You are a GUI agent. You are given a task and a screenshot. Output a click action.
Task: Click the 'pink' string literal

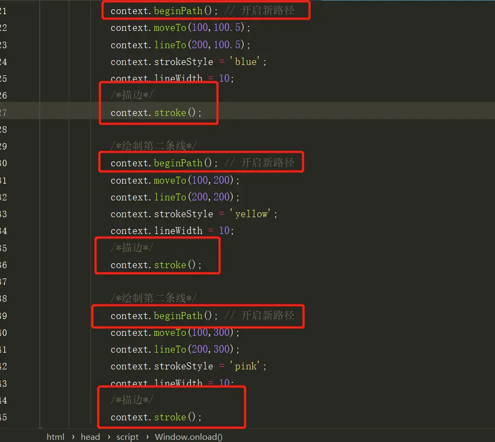pos(245,366)
